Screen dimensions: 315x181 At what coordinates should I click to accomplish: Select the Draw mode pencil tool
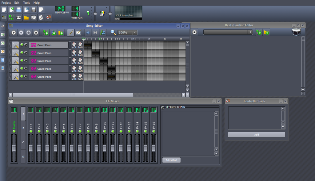pyautogui.click(x=70, y=33)
